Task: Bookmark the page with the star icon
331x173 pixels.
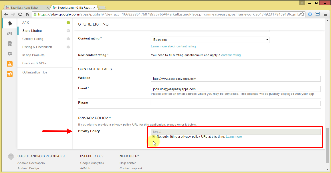Action: coord(302,14)
